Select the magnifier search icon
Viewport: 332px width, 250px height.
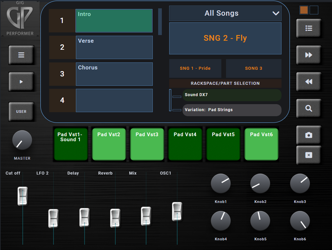click(x=308, y=108)
